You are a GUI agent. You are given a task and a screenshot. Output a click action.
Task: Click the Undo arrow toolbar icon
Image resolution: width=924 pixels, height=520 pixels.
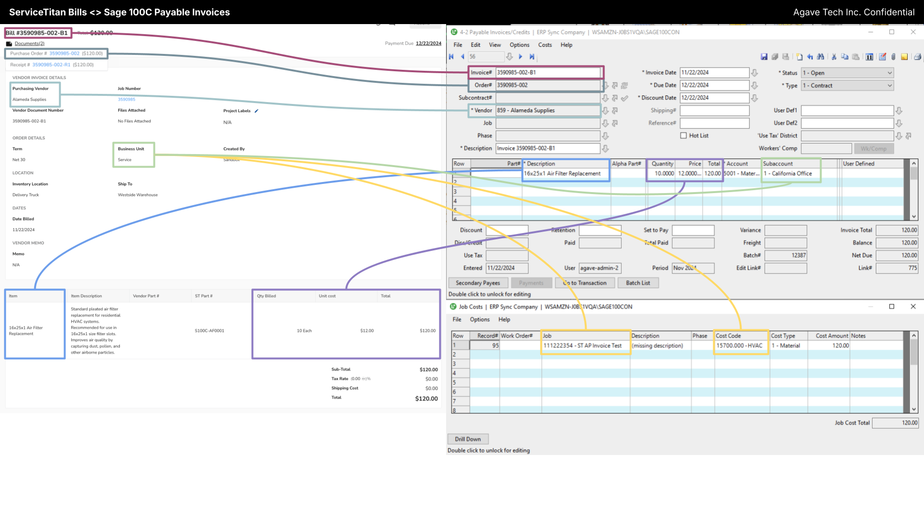tap(810, 57)
